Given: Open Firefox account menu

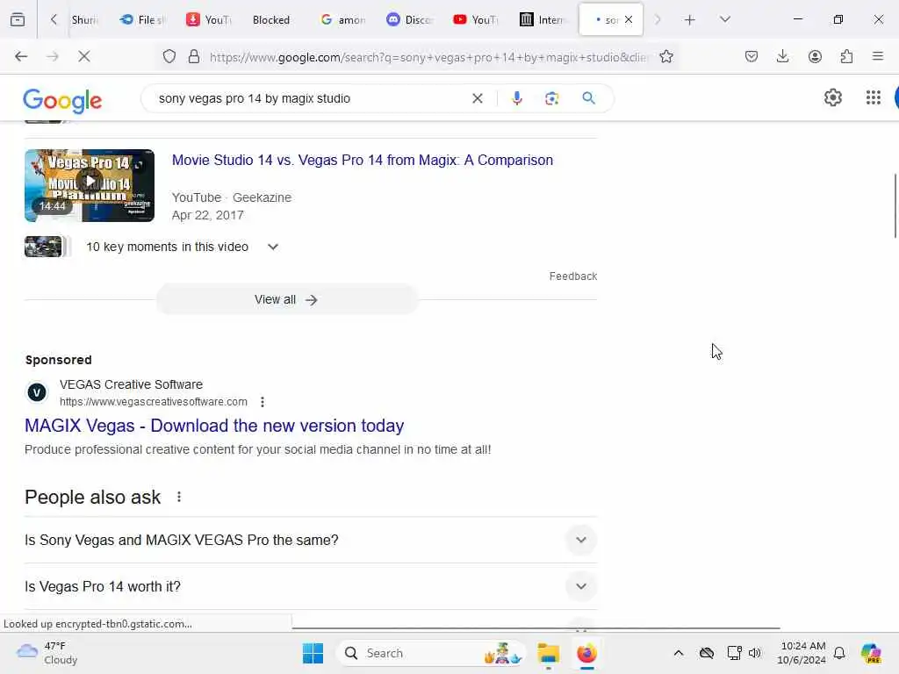Looking at the screenshot, I should click(x=815, y=56).
